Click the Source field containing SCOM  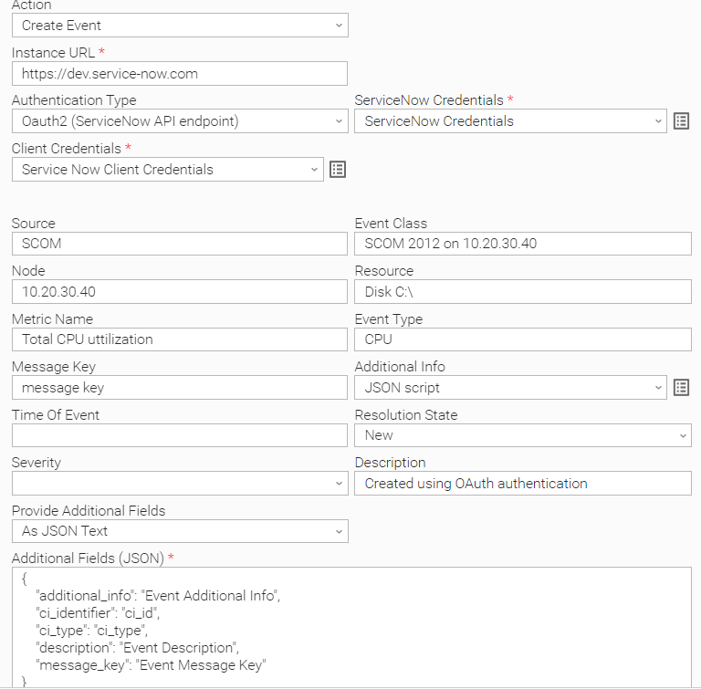point(180,244)
